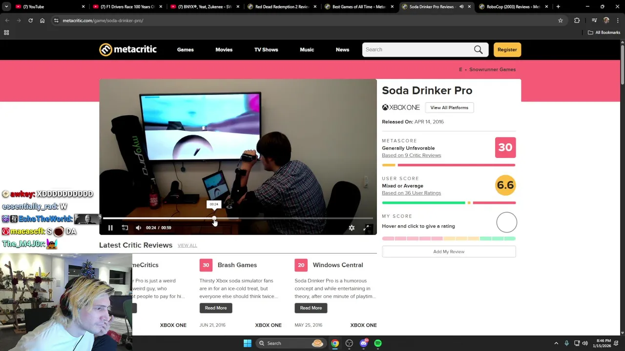
Task: Open media controls in browser toolbar
Action: tap(594, 20)
